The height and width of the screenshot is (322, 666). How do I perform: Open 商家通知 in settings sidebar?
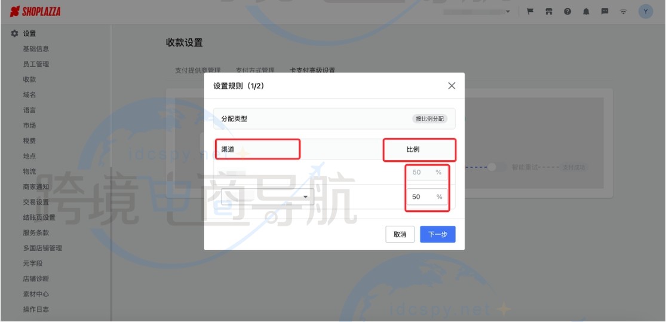36,186
